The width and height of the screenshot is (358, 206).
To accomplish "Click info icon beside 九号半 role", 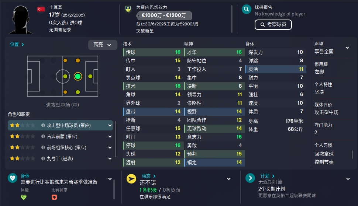I will (x=43, y=158).
